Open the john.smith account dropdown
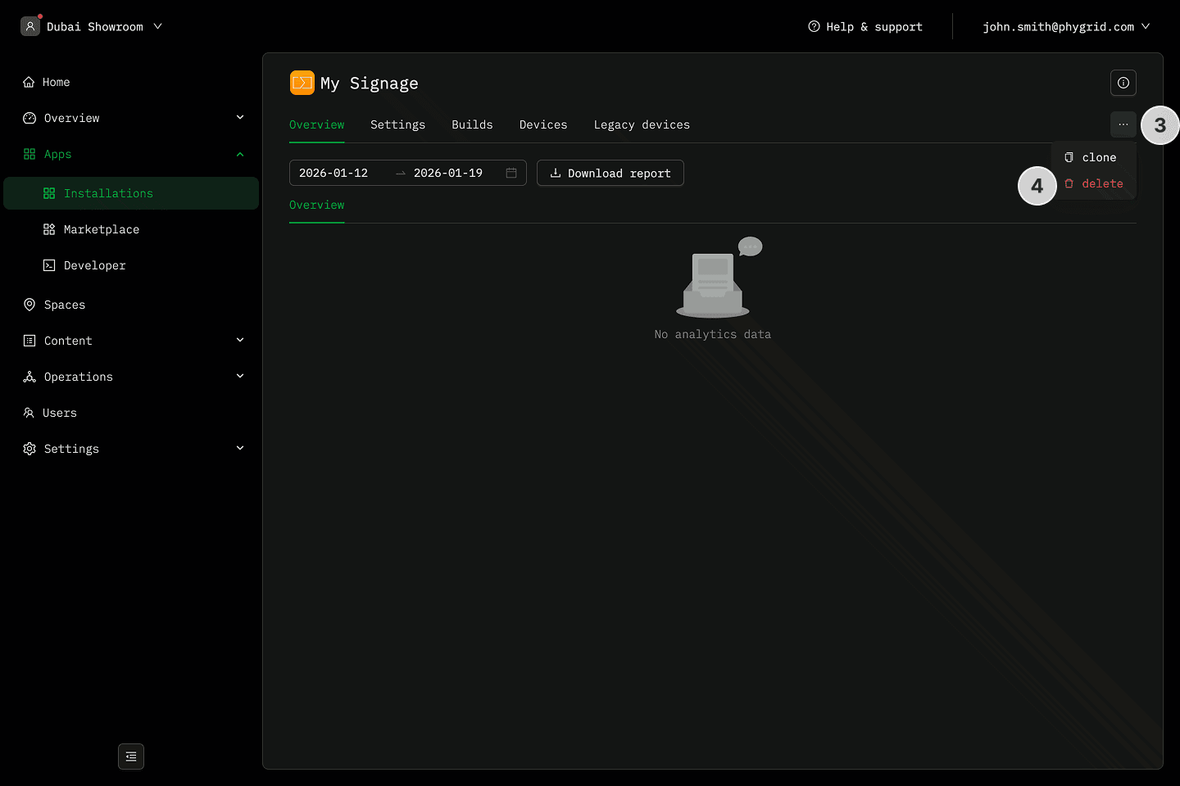This screenshot has width=1180, height=786. pyautogui.click(x=1065, y=26)
